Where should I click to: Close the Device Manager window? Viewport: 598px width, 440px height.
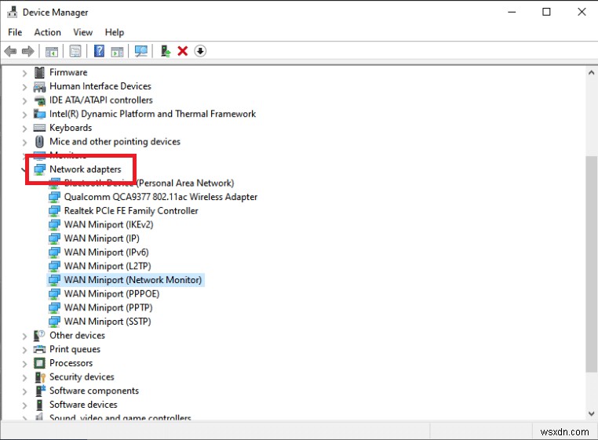coord(582,12)
